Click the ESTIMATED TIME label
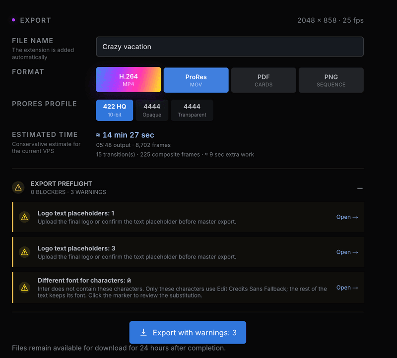Viewport: 397px width, 358px height. [45, 134]
